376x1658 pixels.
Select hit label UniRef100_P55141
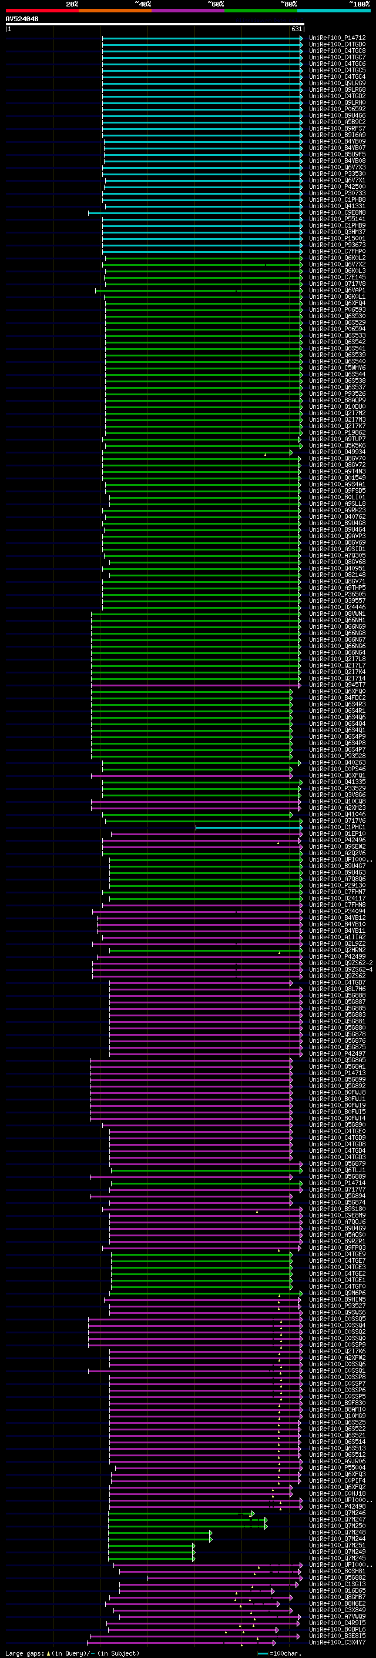(337, 219)
